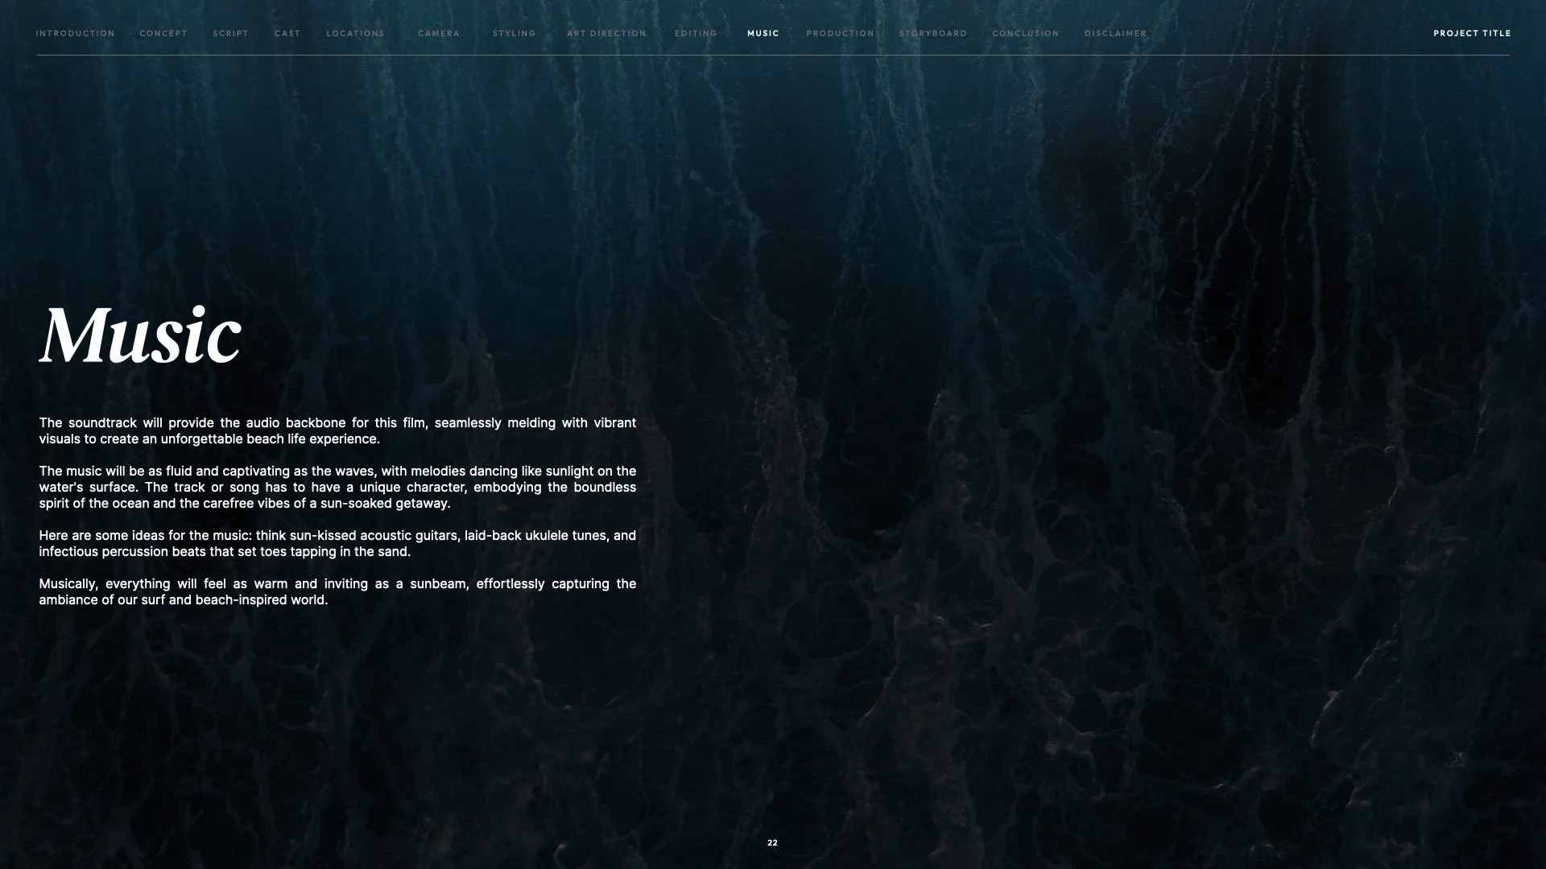Click the paragraph starting with Musically

337,592
